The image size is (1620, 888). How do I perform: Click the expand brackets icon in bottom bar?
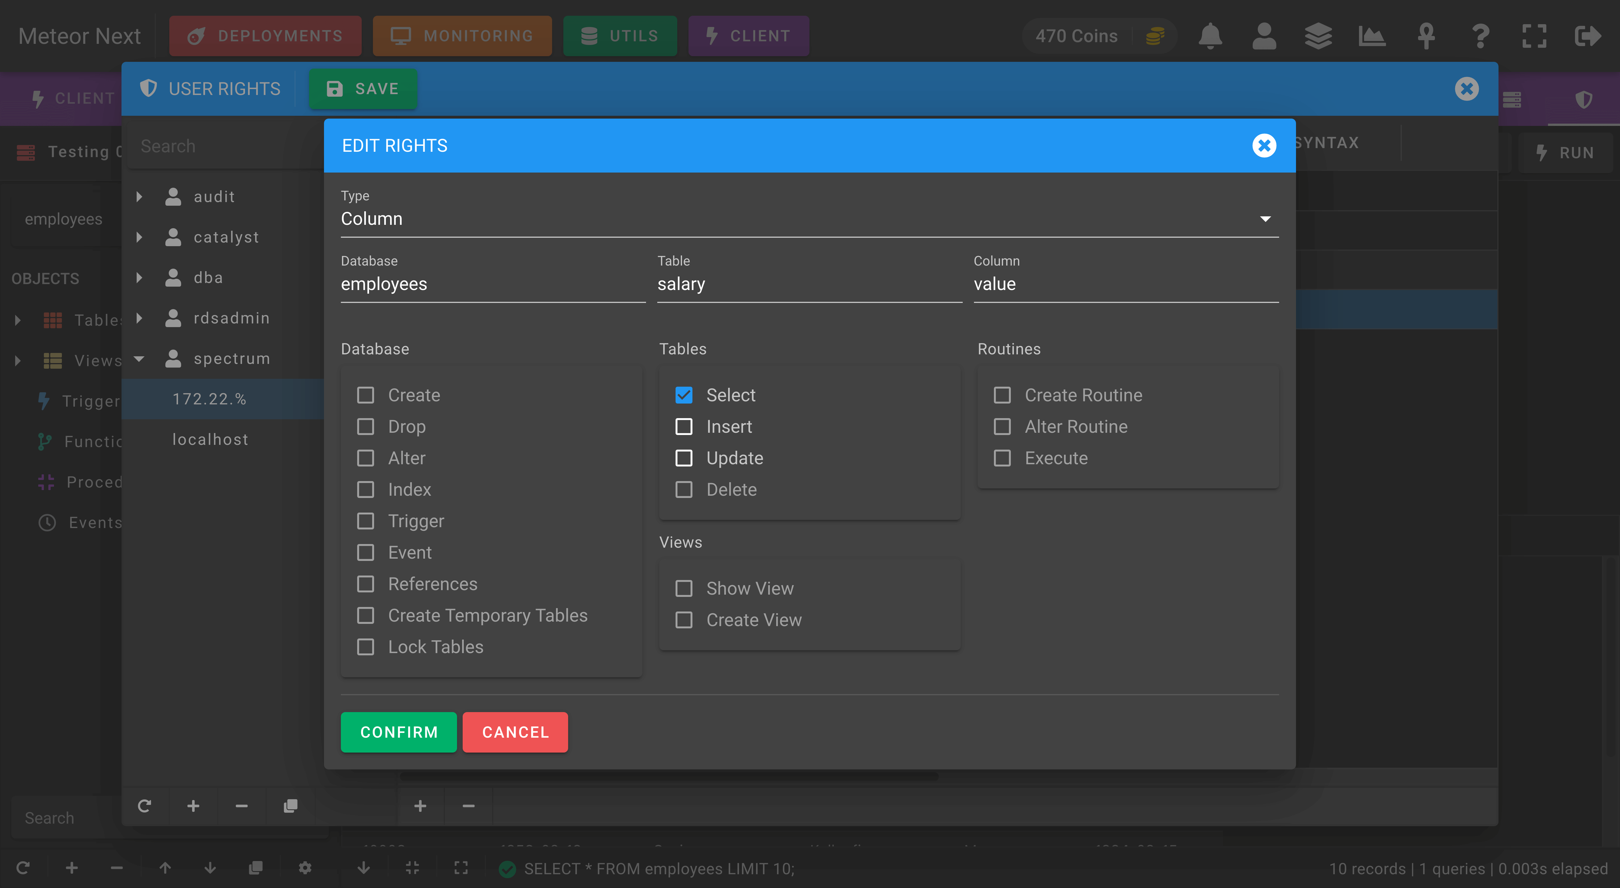tap(461, 868)
